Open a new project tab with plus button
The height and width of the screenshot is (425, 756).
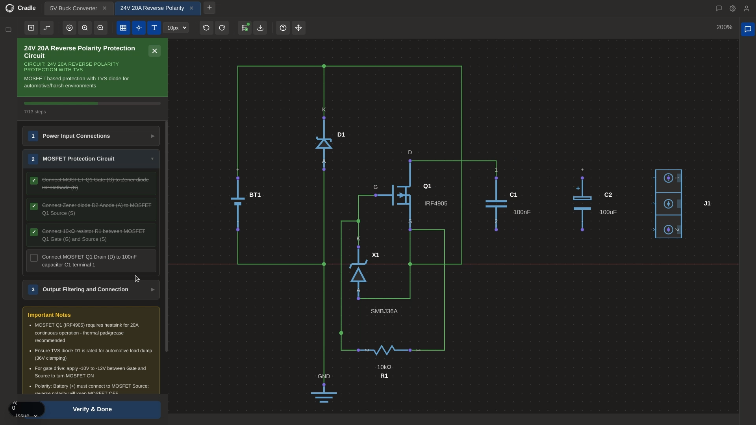209,7
